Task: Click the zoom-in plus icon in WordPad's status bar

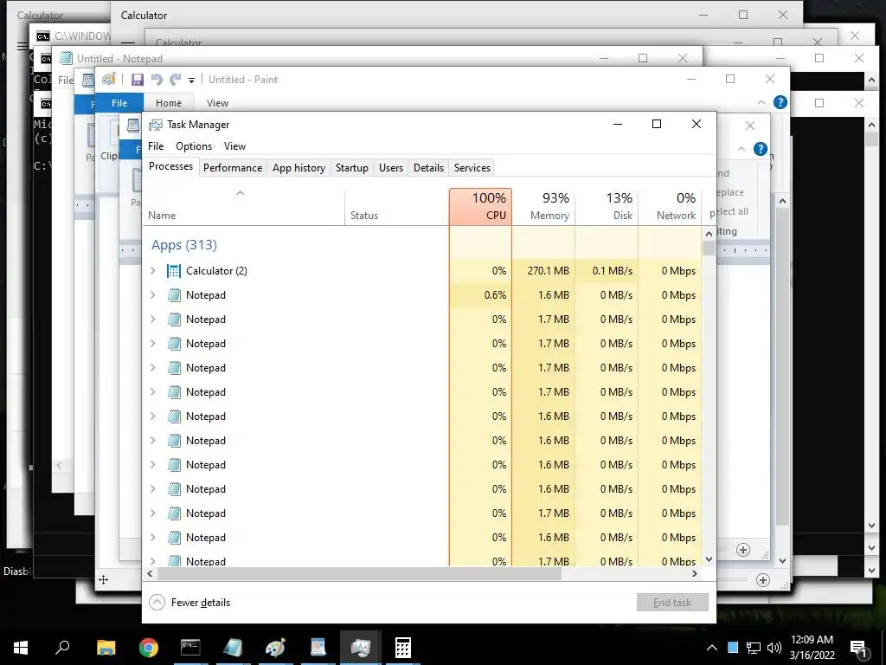Action: click(743, 550)
